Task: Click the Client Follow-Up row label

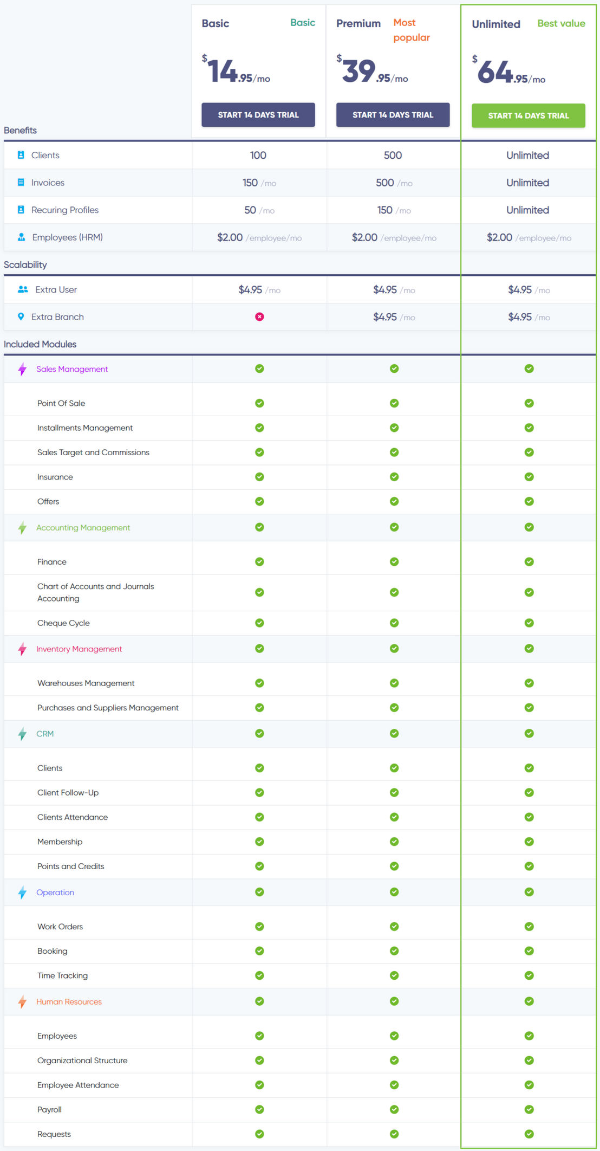Action: pos(68,792)
